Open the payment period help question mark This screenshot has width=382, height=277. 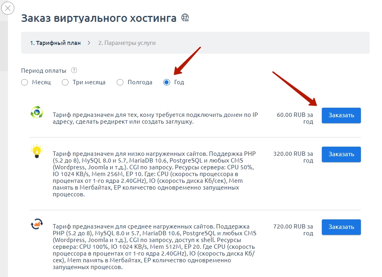[x=74, y=70]
